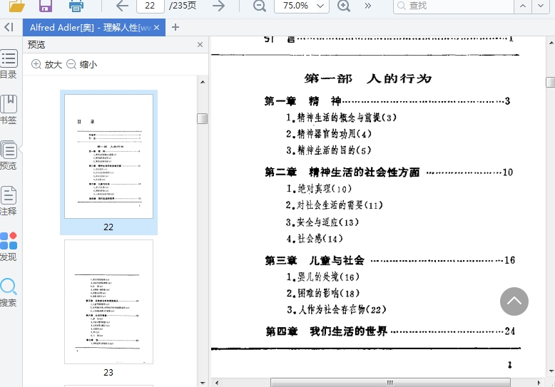Click entry 3.精神生活的目的(5)
The height and width of the screenshot is (387, 555).
tap(328, 150)
